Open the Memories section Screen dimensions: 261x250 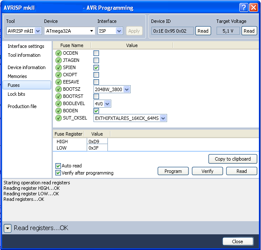[17, 76]
